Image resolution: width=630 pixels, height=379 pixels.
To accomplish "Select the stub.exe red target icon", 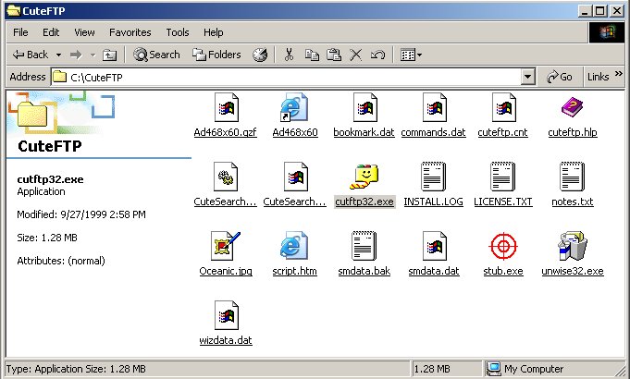I will point(503,246).
